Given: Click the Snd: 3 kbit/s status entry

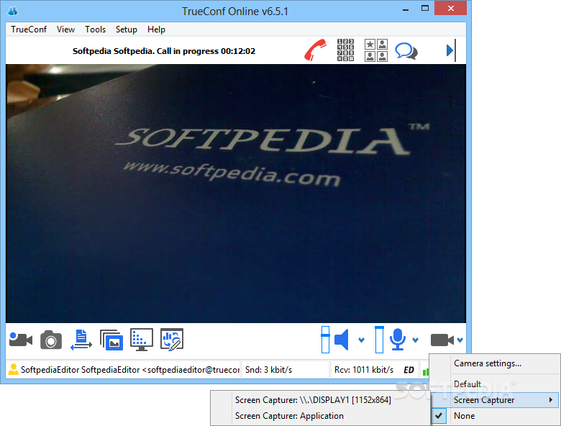Looking at the screenshot, I should [x=269, y=370].
